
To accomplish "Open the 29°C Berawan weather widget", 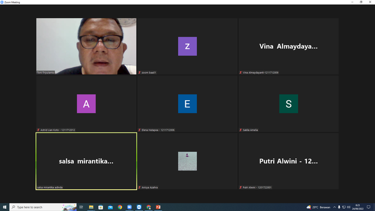I will tap(318, 207).
